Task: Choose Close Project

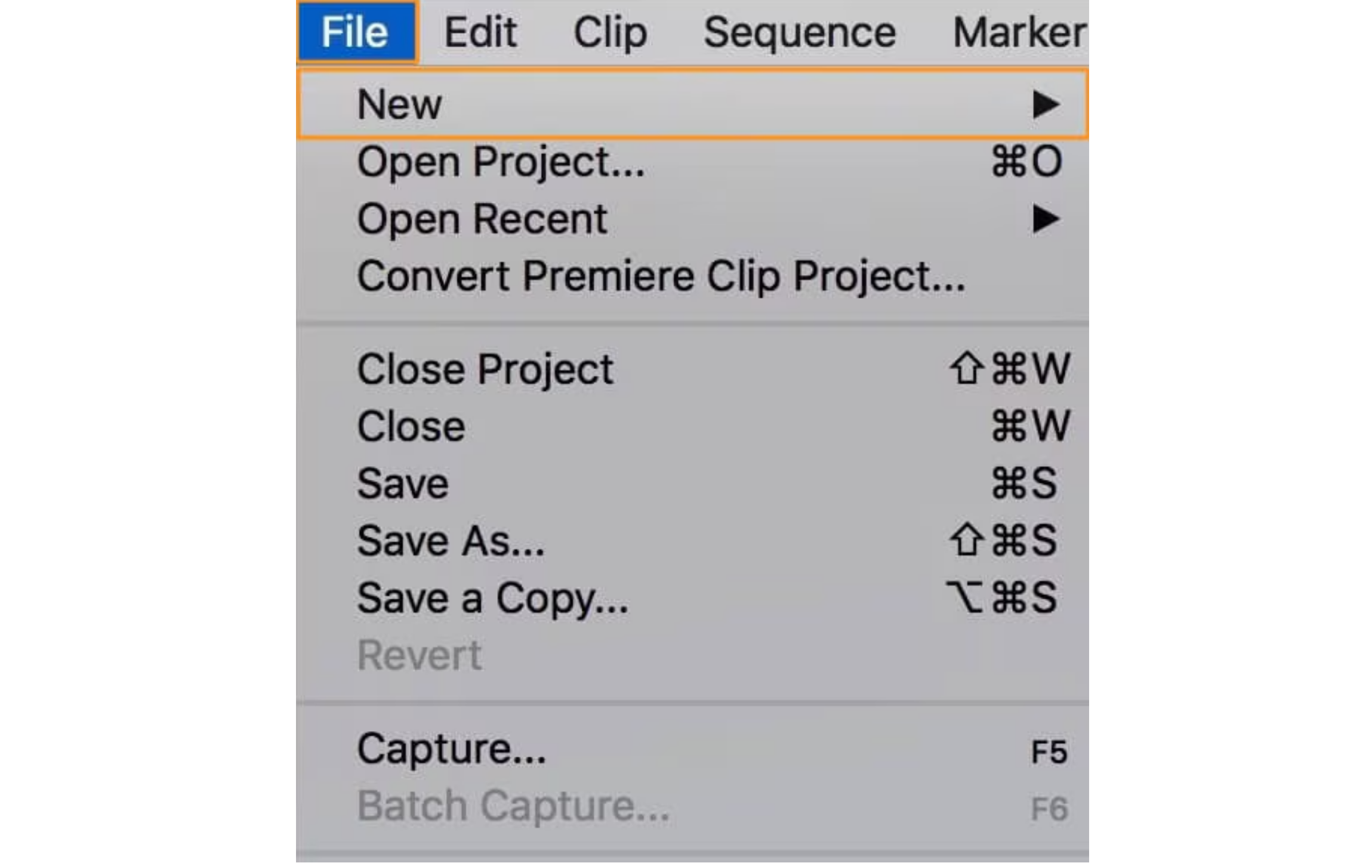Action: (485, 369)
